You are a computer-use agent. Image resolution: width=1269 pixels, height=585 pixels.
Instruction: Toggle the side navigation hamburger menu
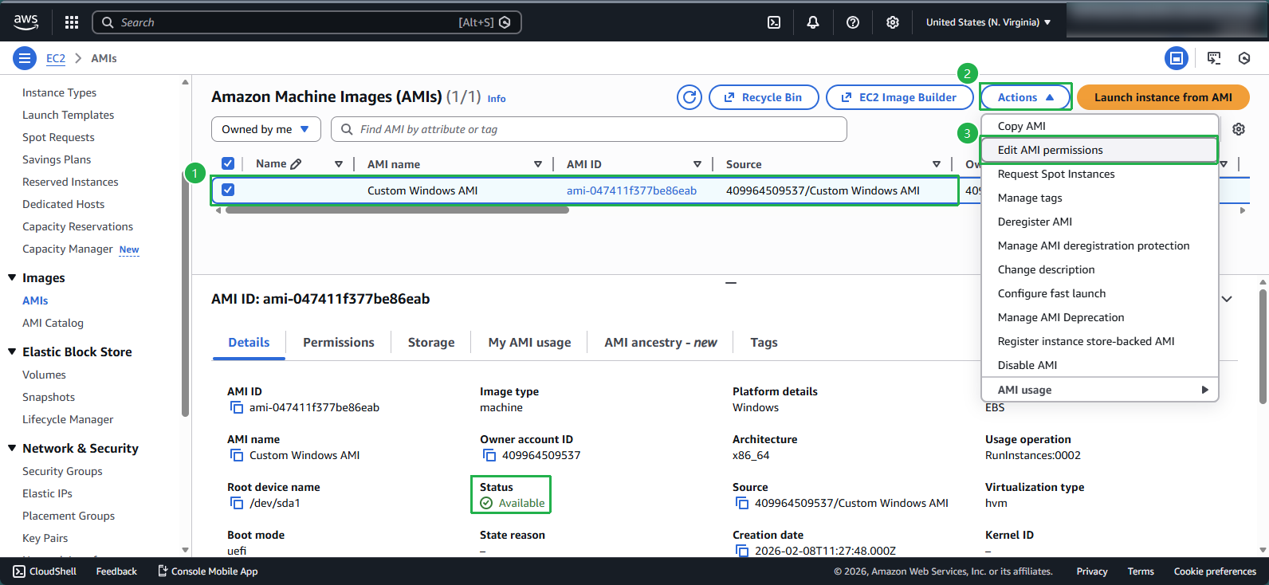pos(25,58)
